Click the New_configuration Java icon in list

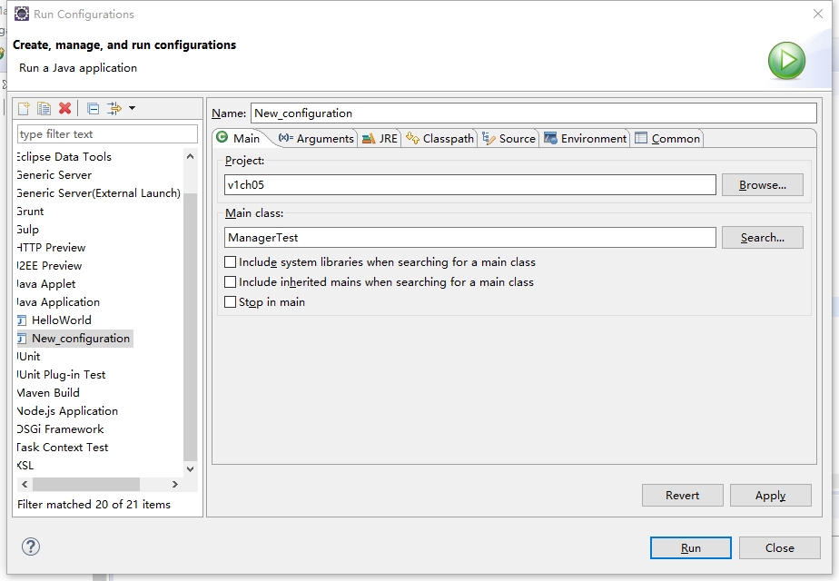22,339
